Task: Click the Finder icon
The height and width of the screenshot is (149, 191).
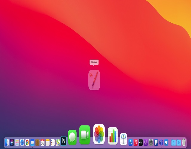Action: 7,142
